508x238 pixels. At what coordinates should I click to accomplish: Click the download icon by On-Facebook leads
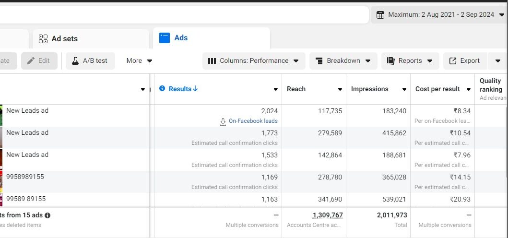click(223, 121)
